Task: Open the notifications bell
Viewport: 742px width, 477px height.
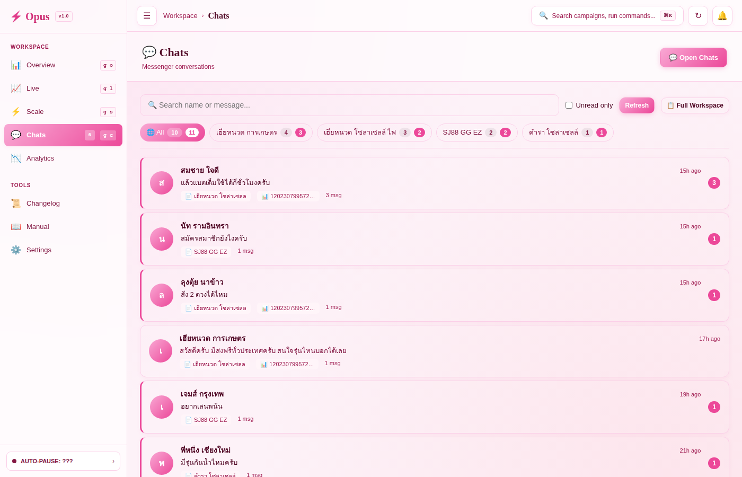Action: (722, 16)
